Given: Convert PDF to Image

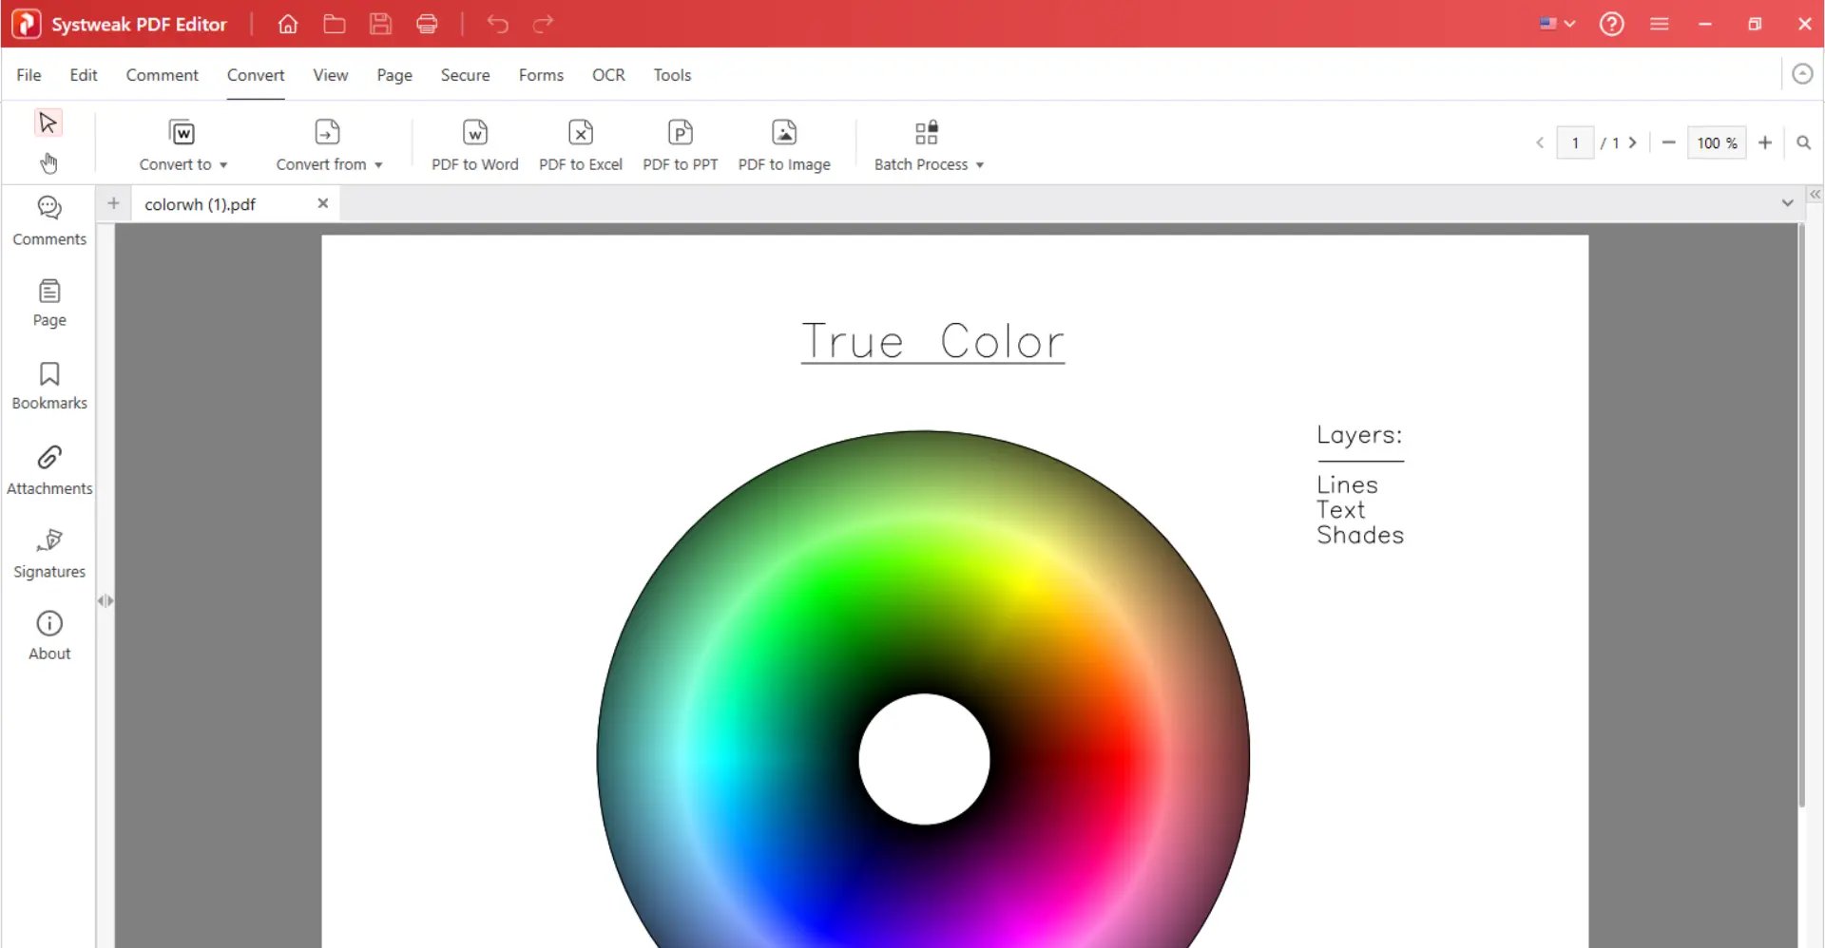Looking at the screenshot, I should [784, 144].
